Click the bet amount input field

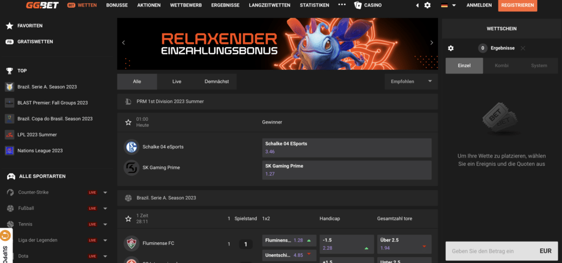point(502,251)
